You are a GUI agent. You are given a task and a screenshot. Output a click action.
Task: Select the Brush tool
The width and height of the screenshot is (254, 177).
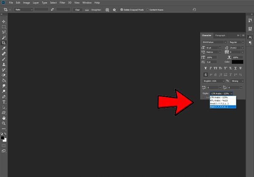3,59
